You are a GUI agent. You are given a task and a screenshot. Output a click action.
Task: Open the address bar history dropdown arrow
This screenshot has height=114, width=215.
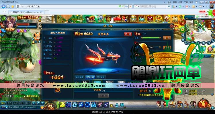130,6
